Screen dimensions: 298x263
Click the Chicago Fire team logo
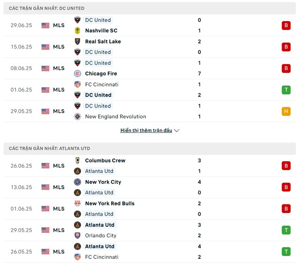pyautogui.click(x=77, y=73)
